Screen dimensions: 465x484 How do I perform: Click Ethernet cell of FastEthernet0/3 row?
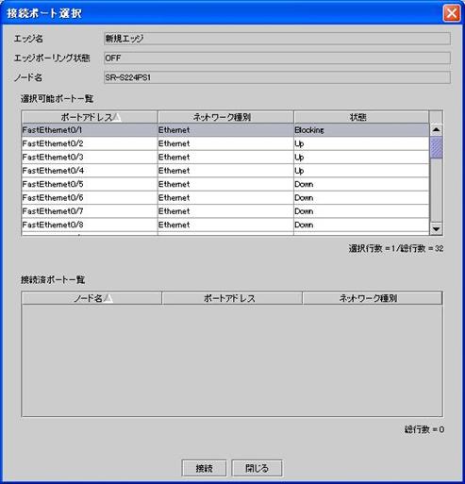225,158
